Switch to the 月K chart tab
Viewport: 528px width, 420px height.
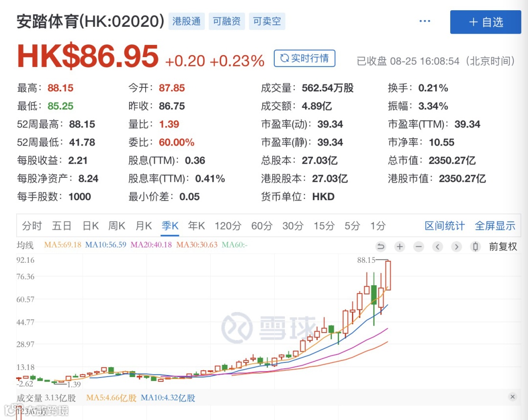pos(143,226)
